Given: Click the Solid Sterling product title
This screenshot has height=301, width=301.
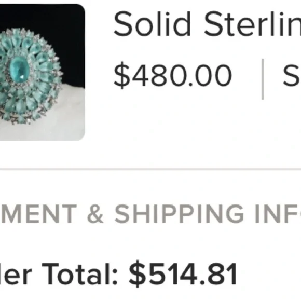Looking at the screenshot, I should click(x=207, y=24).
